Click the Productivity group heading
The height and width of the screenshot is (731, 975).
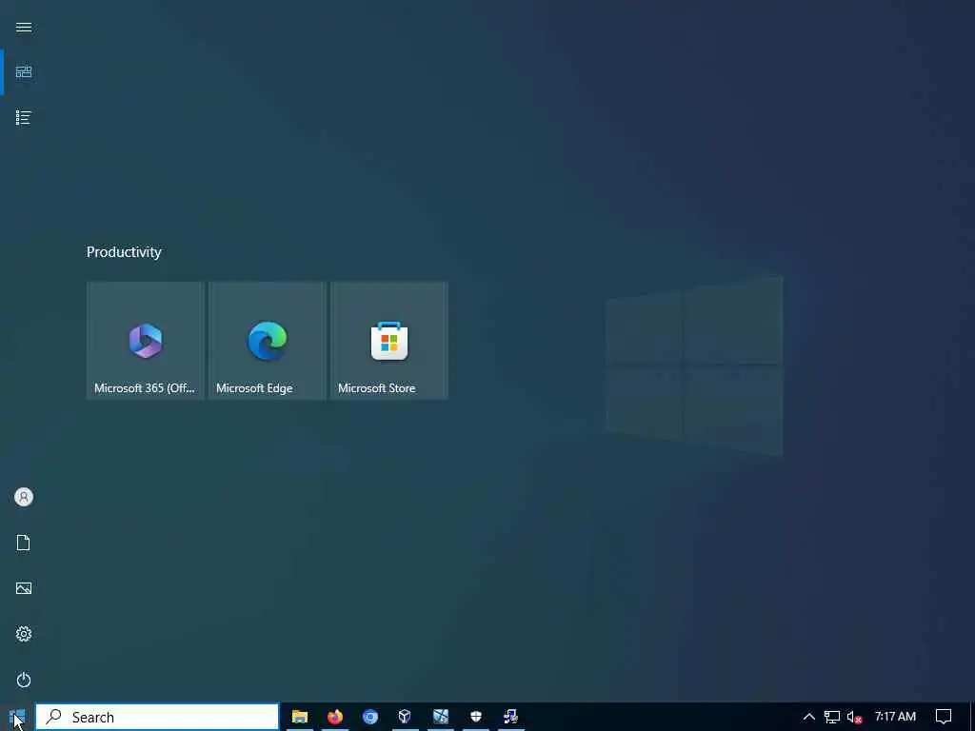124,251
